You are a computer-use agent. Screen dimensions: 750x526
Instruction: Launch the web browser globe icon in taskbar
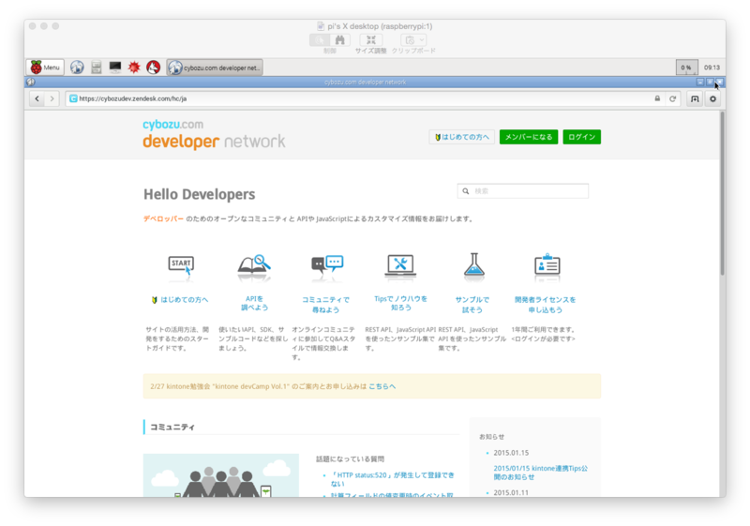[77, 68]
